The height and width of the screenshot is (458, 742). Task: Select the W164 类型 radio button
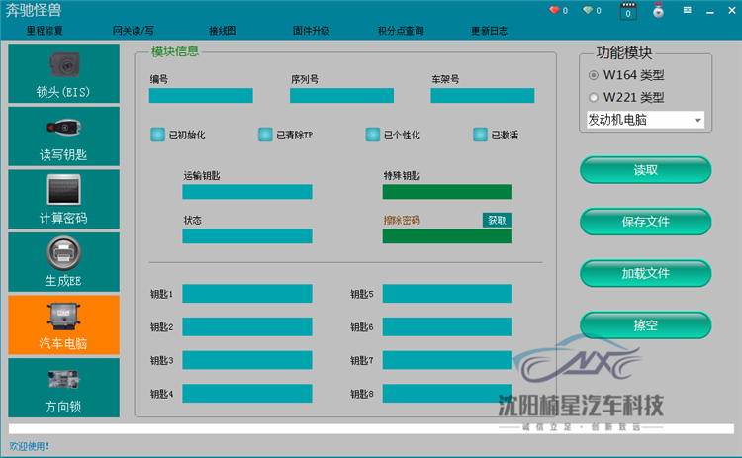pyautogui.click(x=594, y=75)
